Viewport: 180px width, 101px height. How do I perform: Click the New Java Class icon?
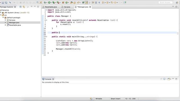[x=66, y=3]
